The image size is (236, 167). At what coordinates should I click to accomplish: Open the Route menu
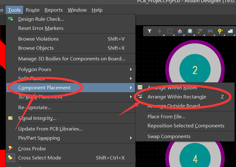(x=33, y=10)
